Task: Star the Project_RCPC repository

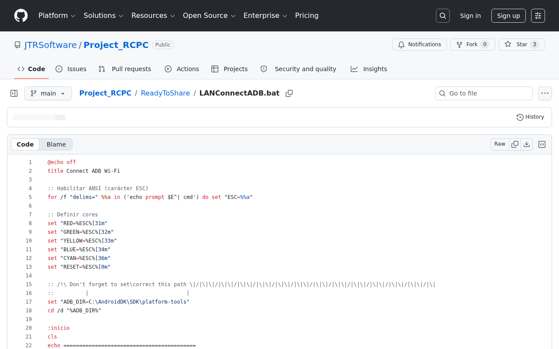Action: 522,44
